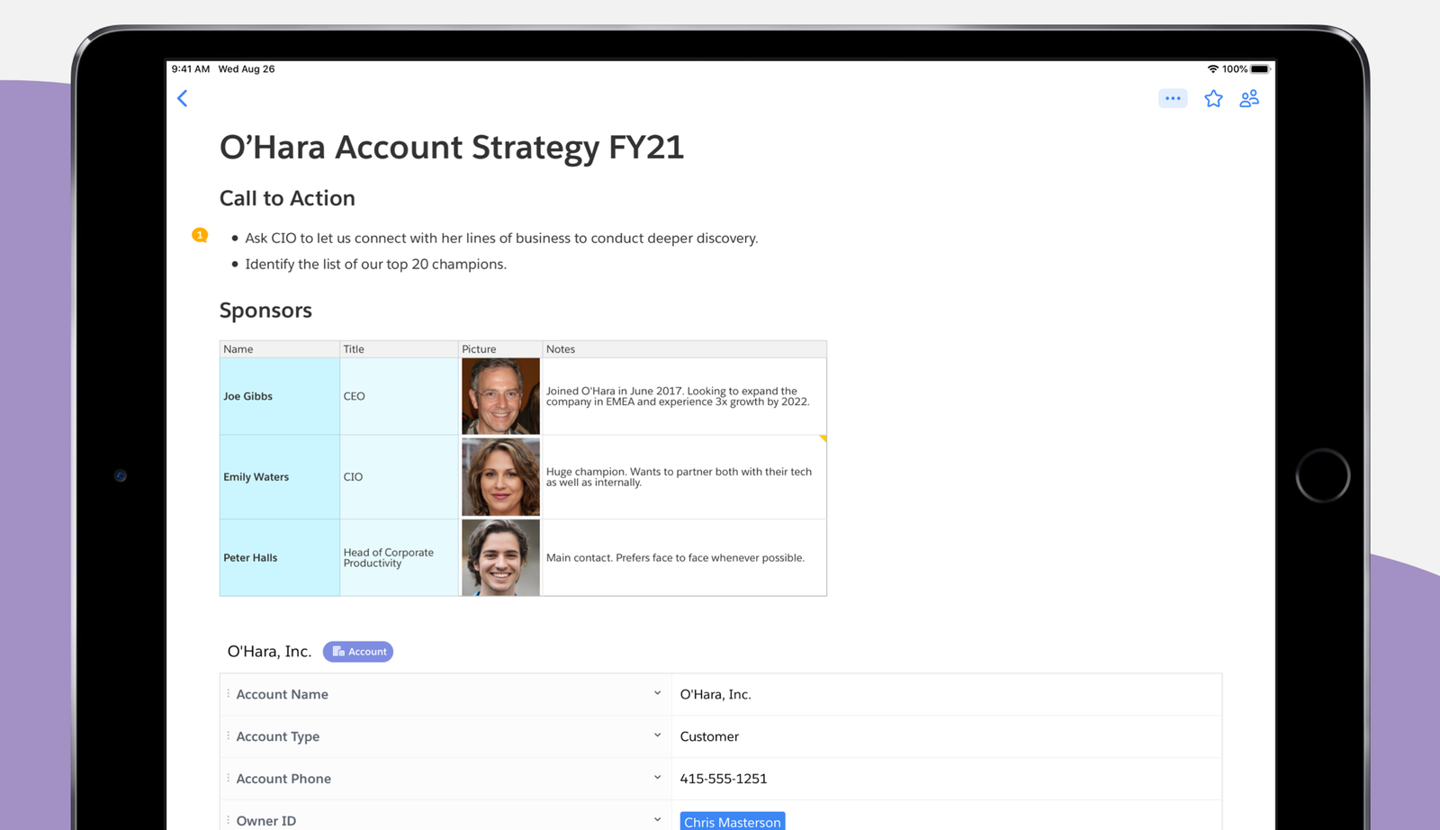The image size is (1440, 830).
Task: Click the 415-555-1251 phone value
Action: point(724,779)
